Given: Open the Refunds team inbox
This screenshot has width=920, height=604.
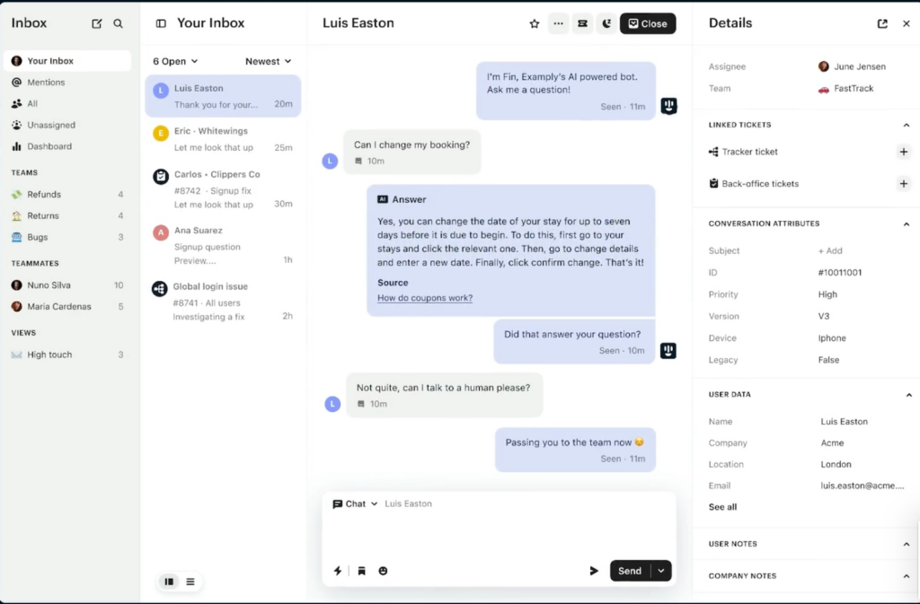Looking at the screenshot, I should tap(44, 195).
